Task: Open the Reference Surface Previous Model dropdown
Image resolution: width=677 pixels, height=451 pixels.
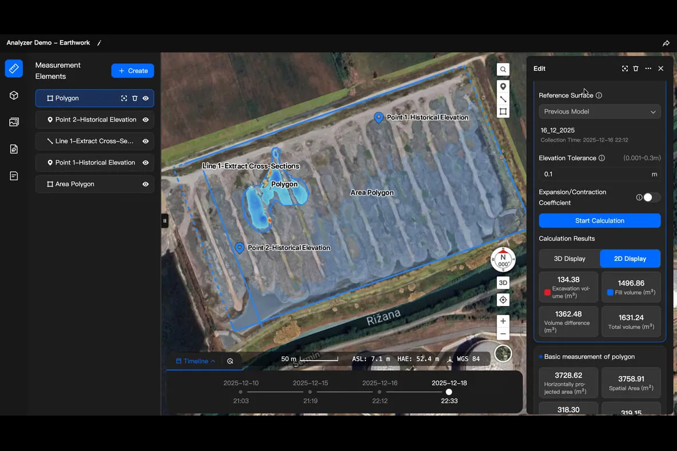Action: pos(600,112)
